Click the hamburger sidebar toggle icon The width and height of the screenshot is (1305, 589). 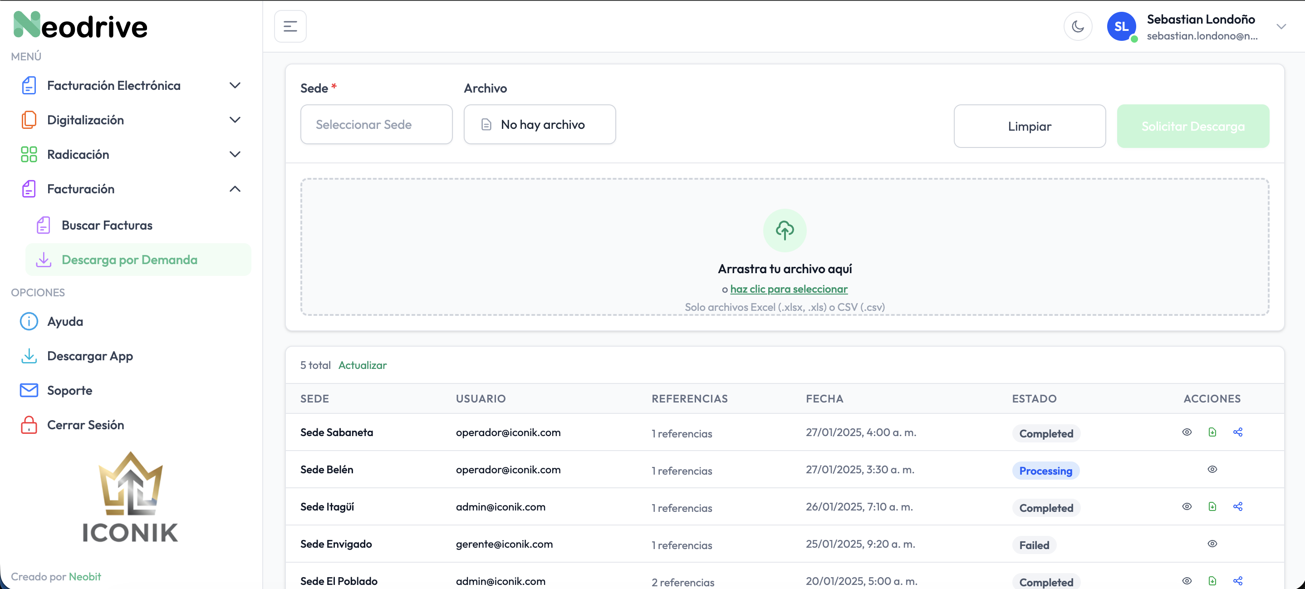pyautogui.click(x=290, y=26)
